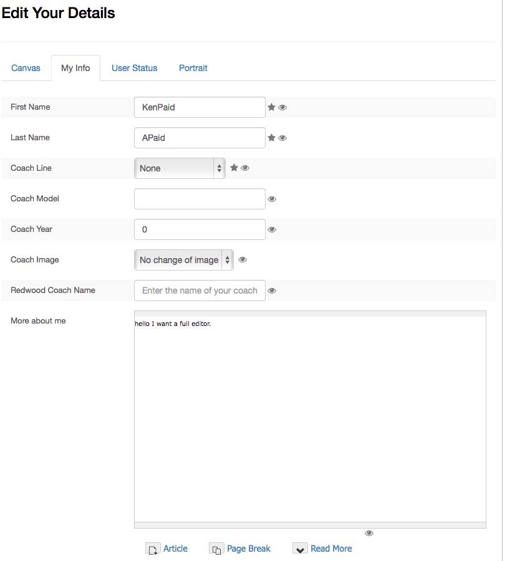Click the Redwood Coach Name input field
530x561 pixels.
(x=200, y=290)
